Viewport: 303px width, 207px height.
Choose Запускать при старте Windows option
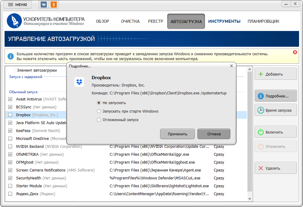tap(128, 111)
